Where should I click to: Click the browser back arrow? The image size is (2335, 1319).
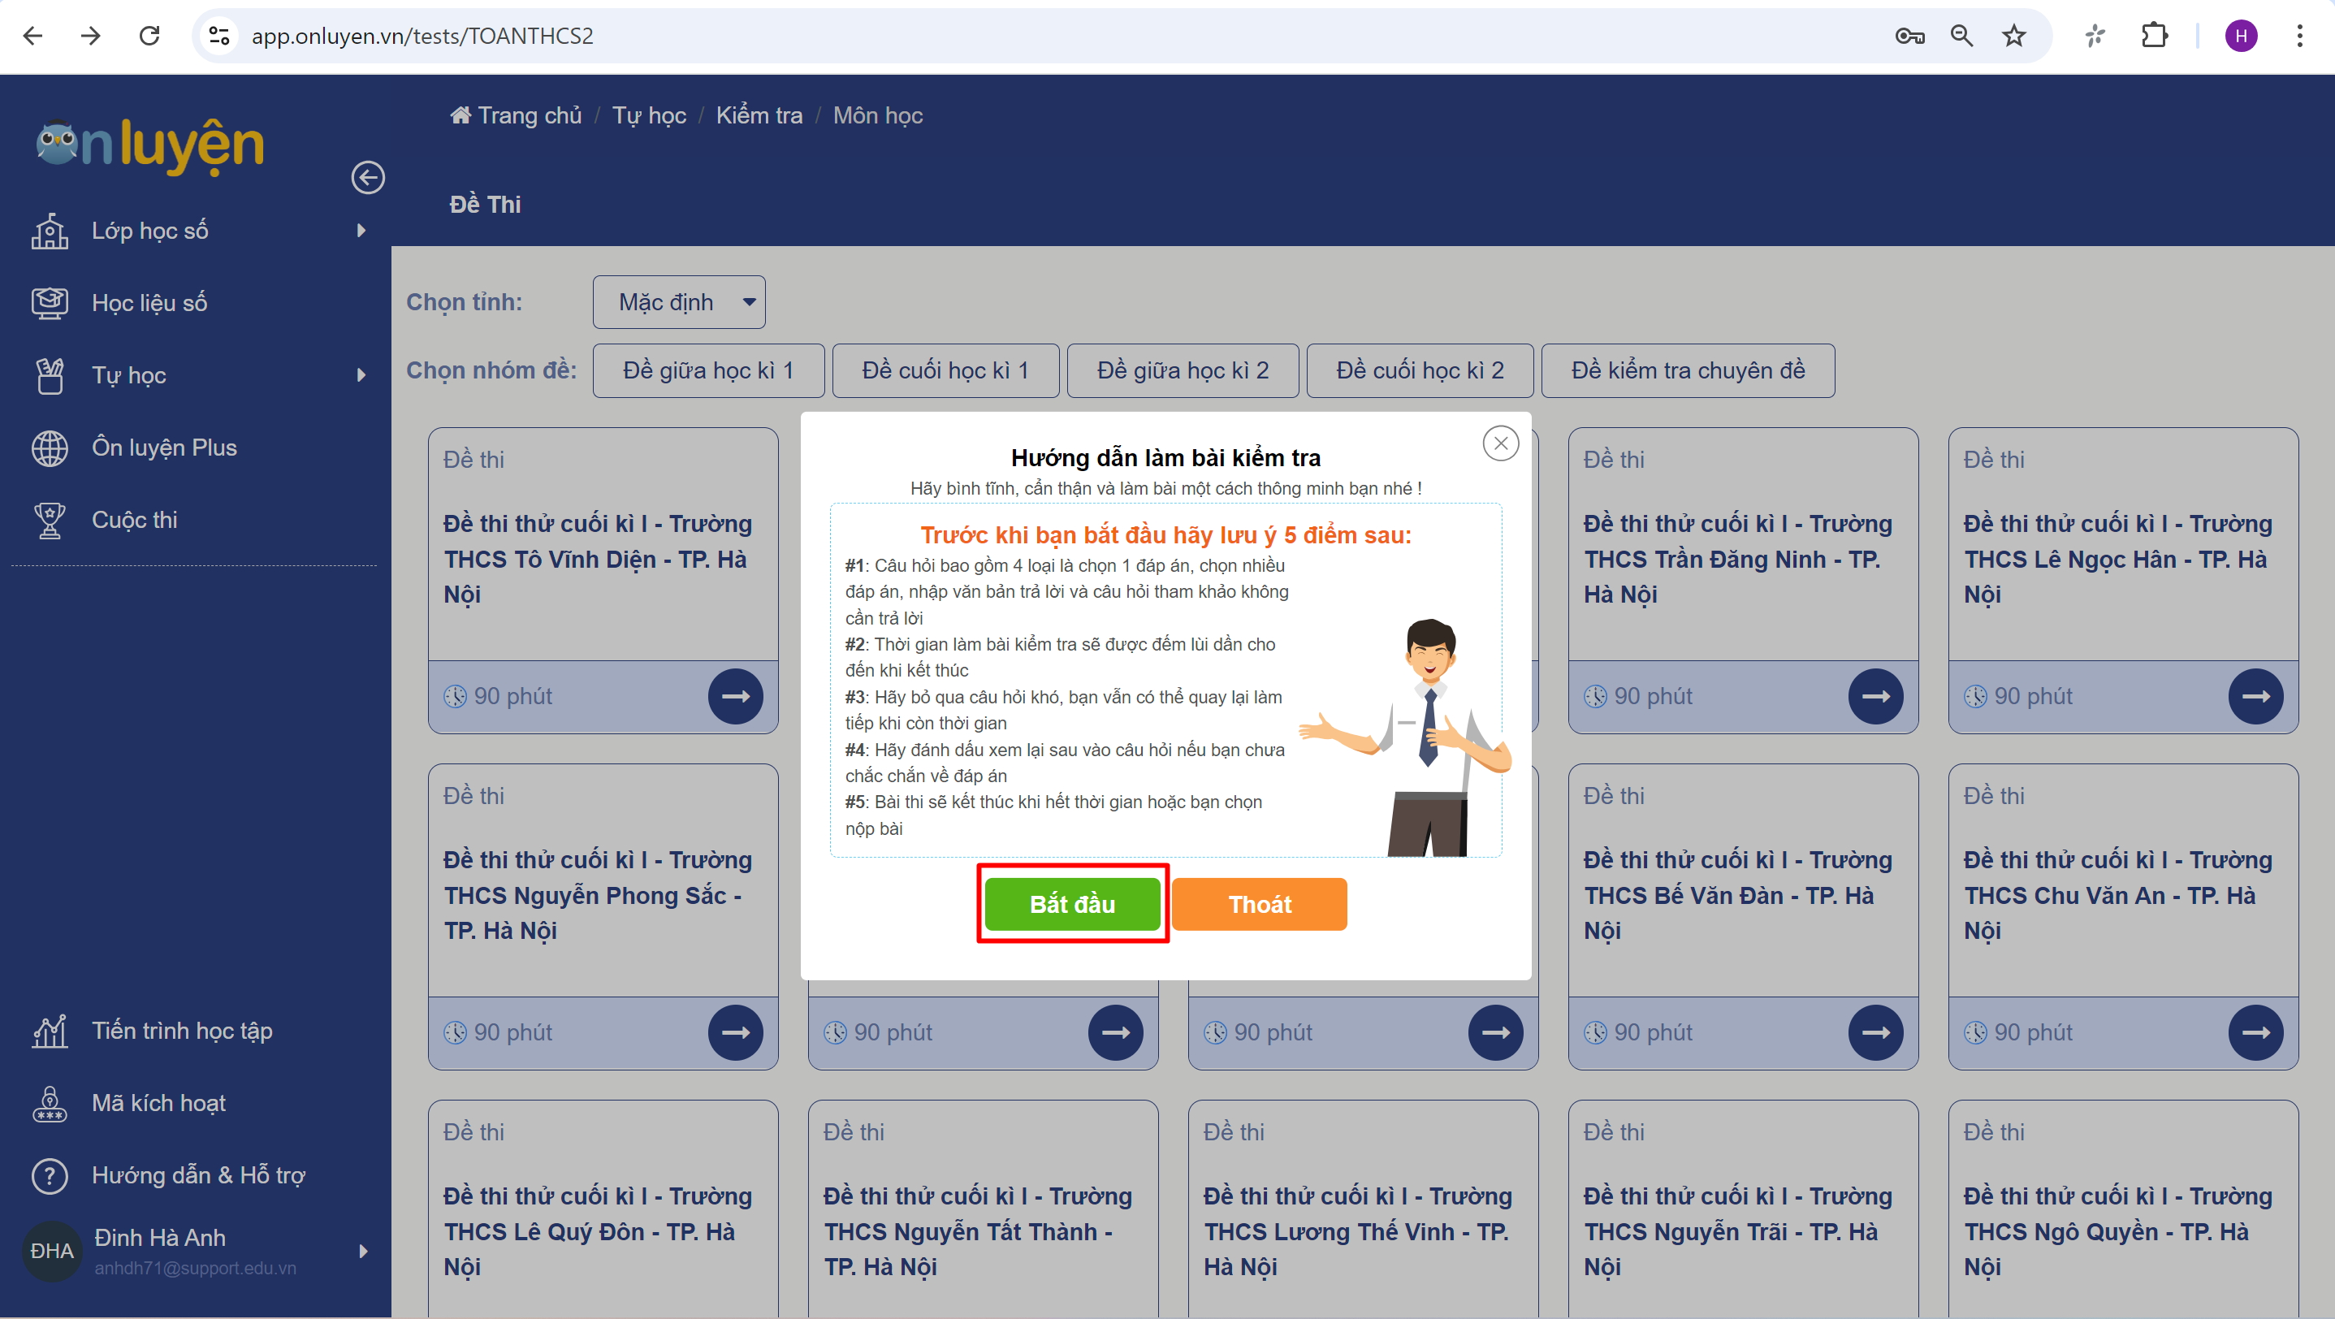pyautogui.click(x=32, y=36)
